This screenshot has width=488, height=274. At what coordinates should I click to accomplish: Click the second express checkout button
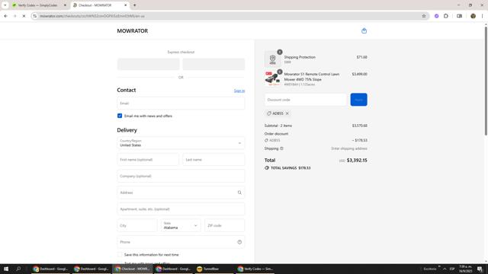point(213,64)
